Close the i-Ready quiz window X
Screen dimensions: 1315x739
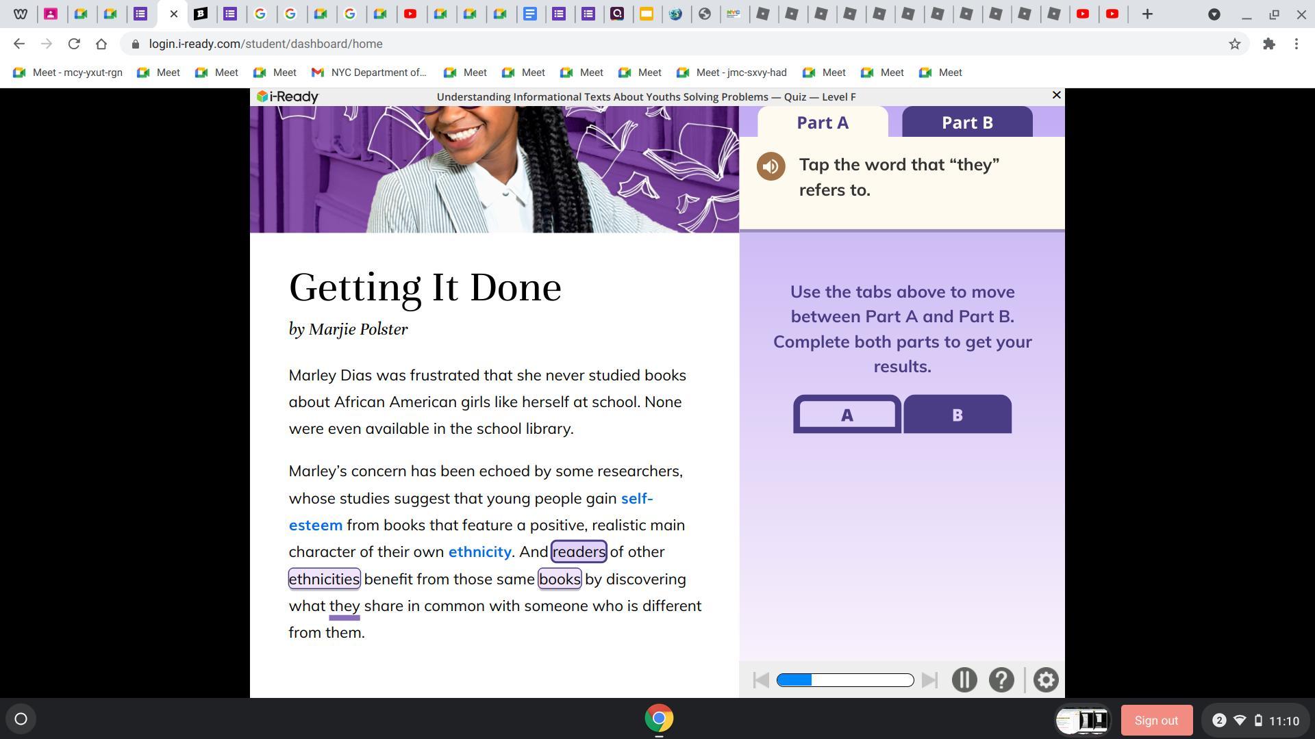(x=1056, y=95)
